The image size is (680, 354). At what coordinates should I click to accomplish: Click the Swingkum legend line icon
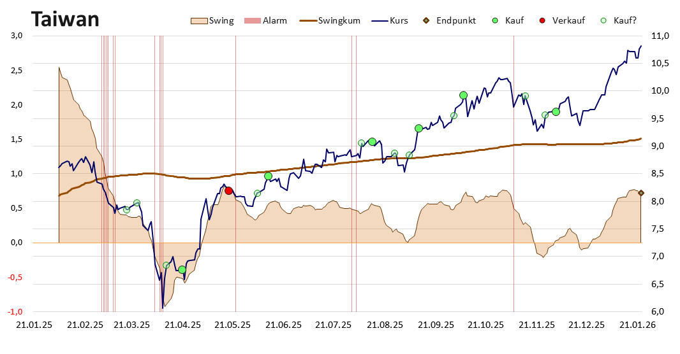click(311, 20)
